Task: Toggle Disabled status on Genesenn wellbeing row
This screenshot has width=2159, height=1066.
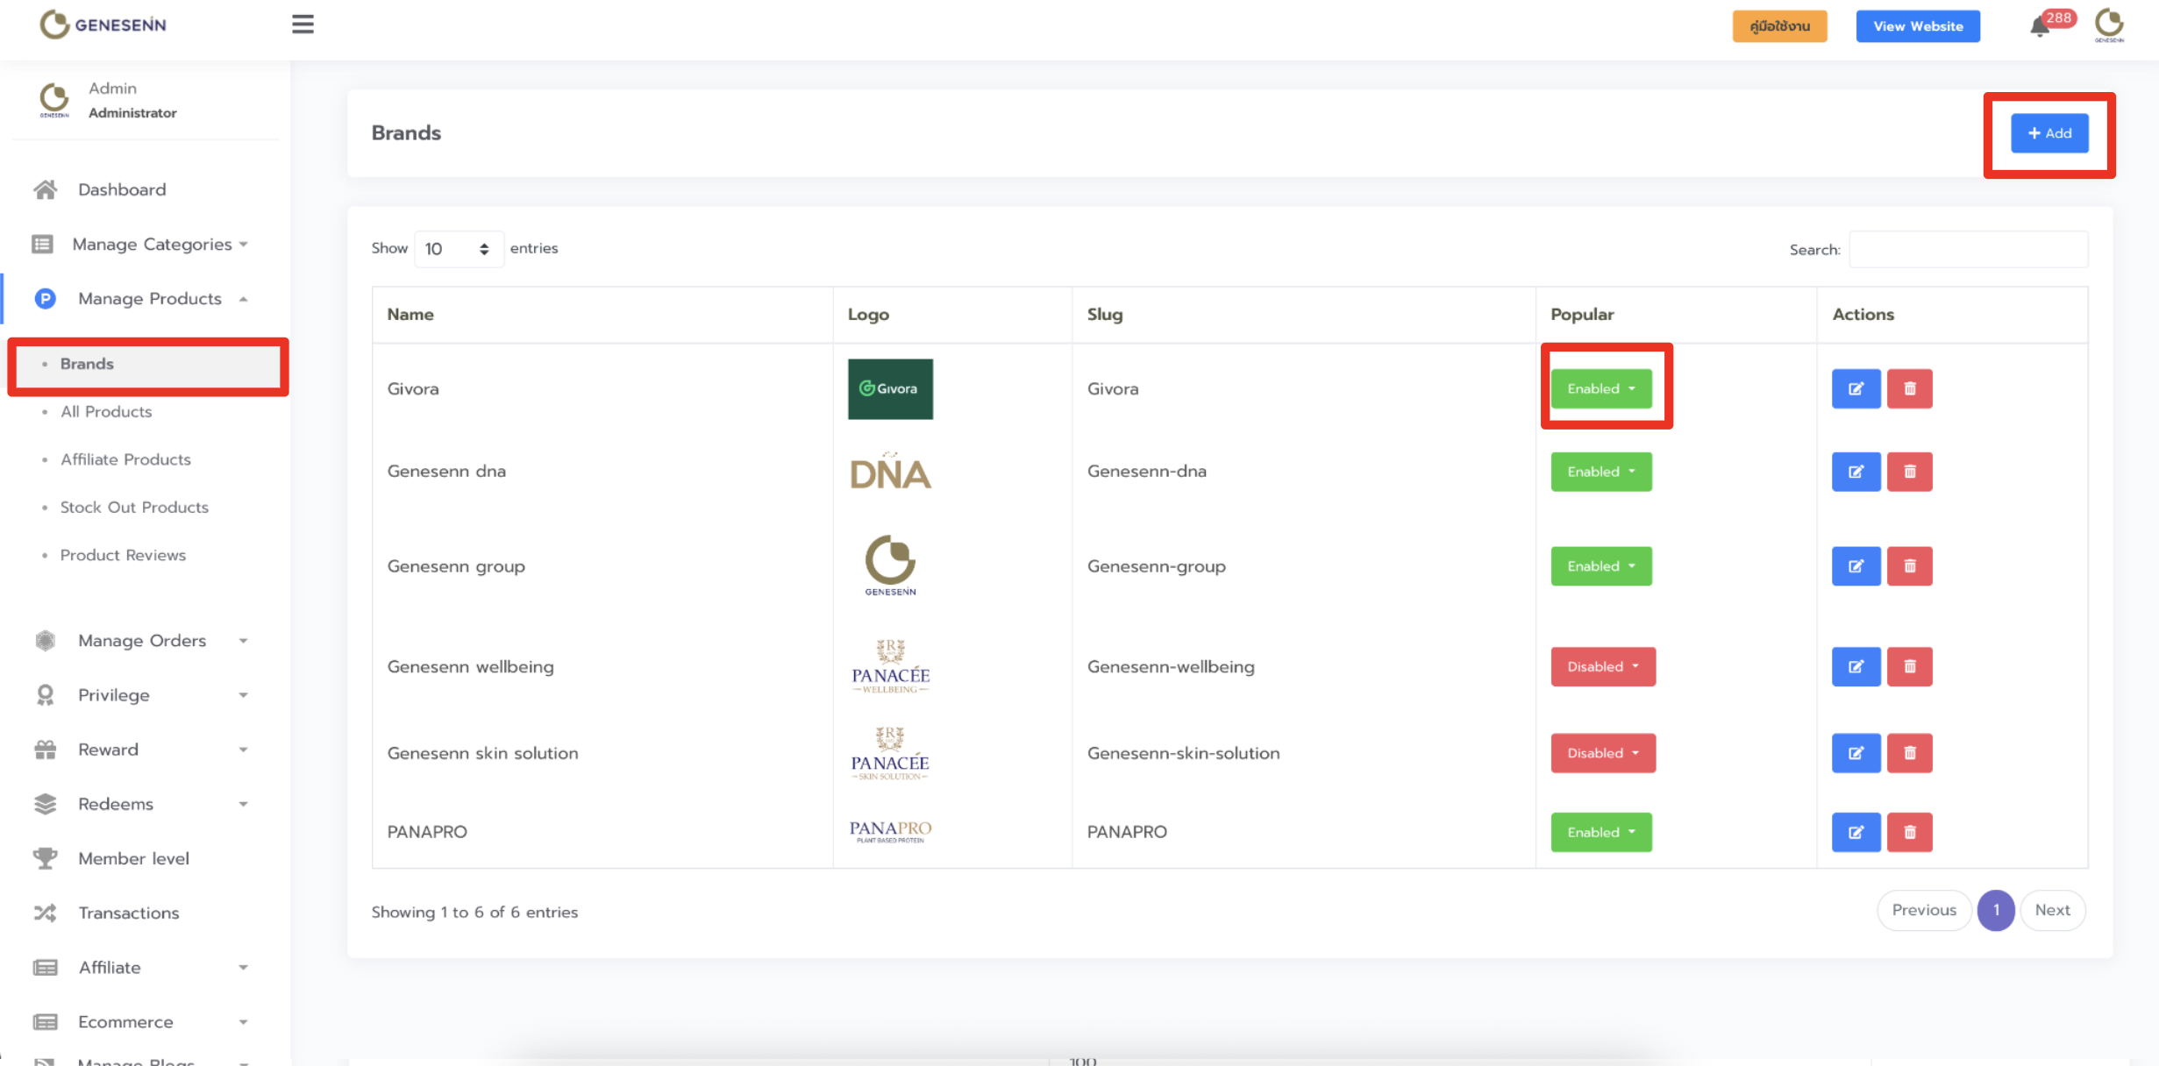Action: pos(1602,666)
